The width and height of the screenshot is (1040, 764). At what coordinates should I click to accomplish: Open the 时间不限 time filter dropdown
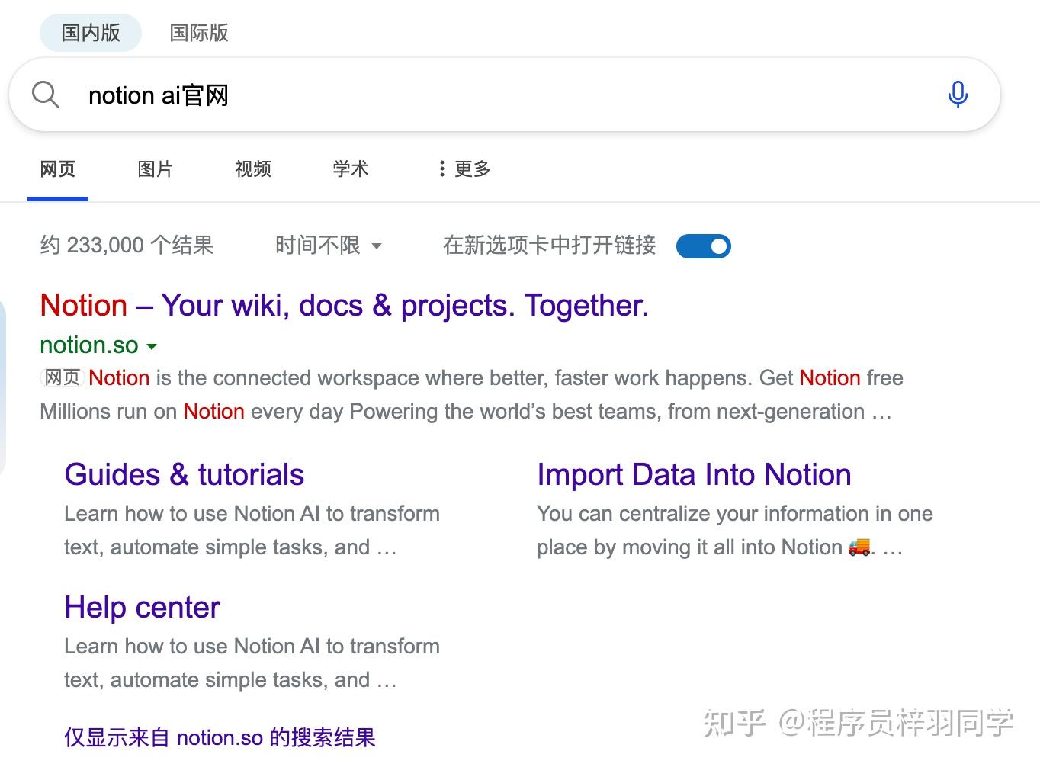[328, 246]
